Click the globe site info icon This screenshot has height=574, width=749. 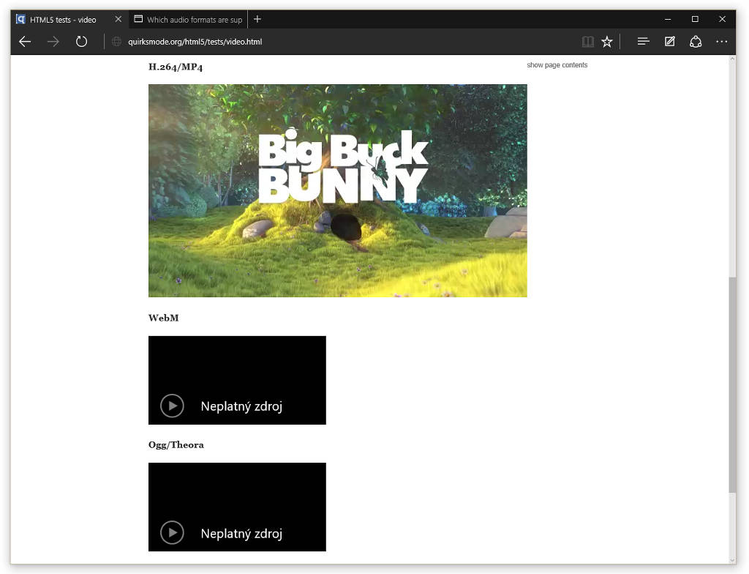click(x=116, y=42)
